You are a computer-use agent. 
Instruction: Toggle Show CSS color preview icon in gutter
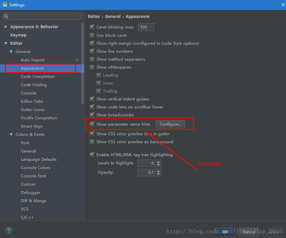92,134
